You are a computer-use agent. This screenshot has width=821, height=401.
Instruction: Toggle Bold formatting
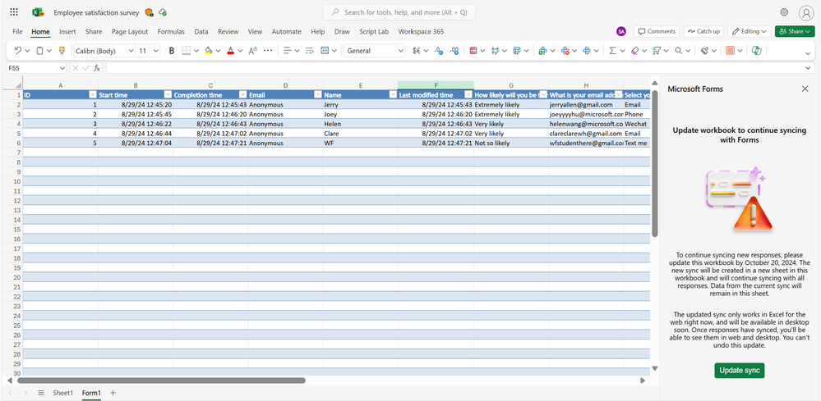(x=171, y=51)
